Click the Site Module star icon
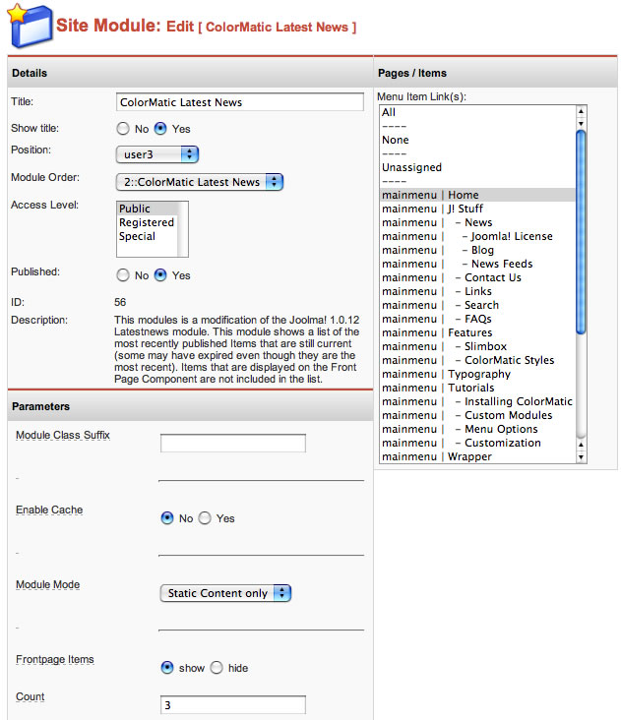 pos(28,25)
